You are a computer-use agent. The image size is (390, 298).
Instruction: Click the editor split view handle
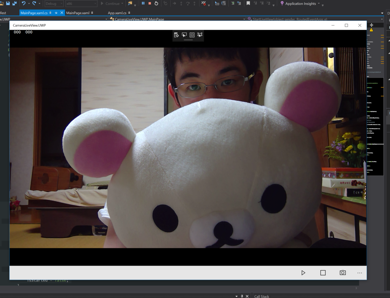(x=371, y=25)
